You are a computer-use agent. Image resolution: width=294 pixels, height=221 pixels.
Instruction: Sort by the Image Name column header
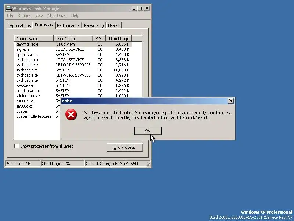click(34, 39)
